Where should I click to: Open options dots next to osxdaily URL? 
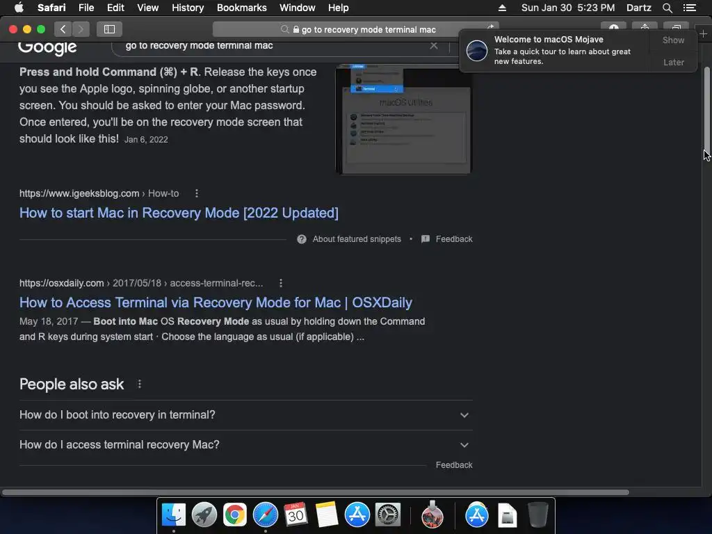coord(281,284)
